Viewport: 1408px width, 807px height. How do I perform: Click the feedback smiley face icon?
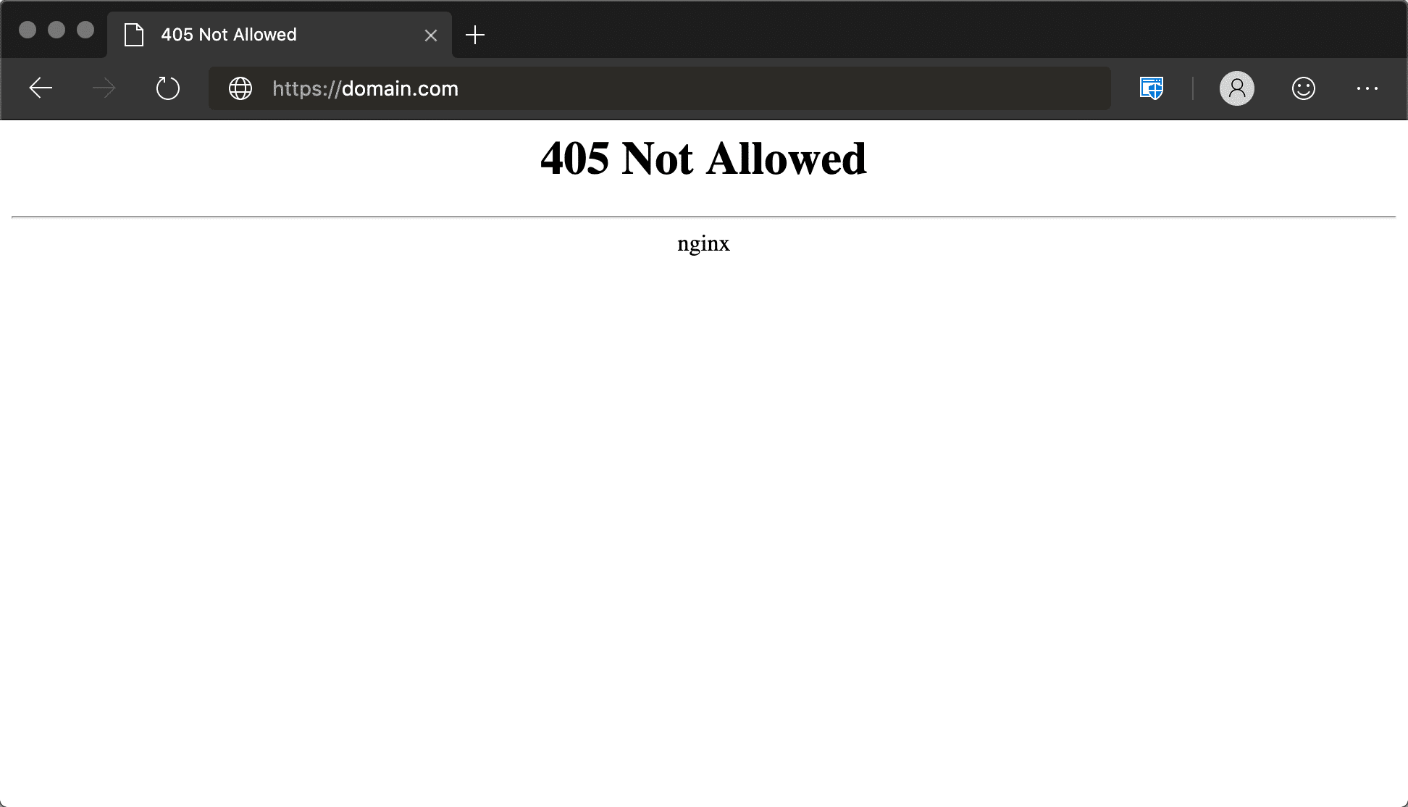[1304, 88]
